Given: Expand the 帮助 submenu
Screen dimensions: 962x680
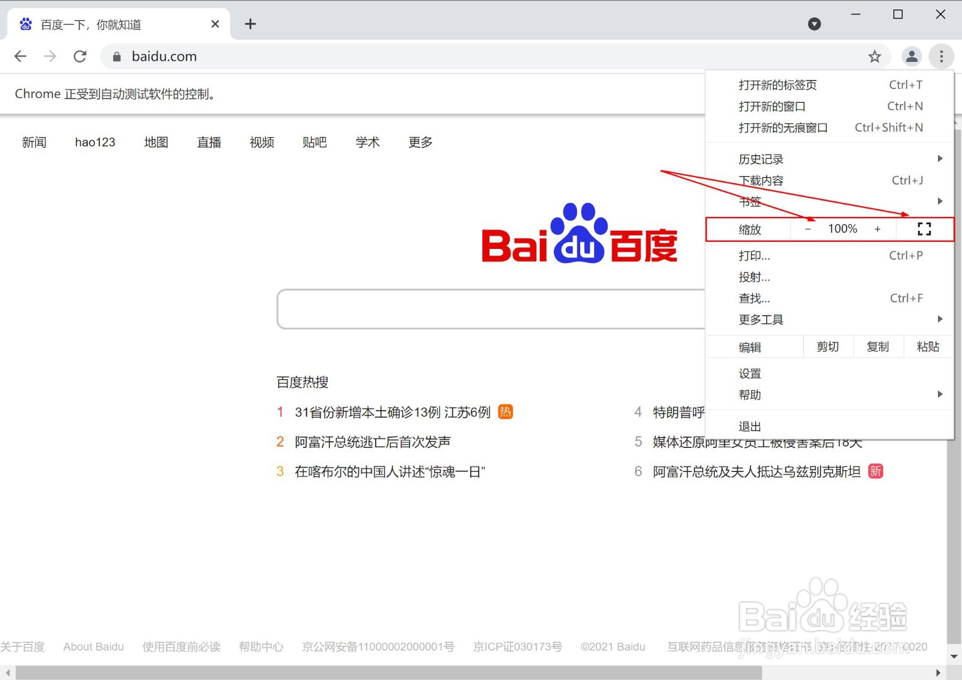Looking at the screenshot, I should [830, 394].
